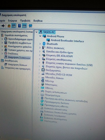This screenshot has height=140, width=105.
Task: Click the Forward arrow toolbar icon
Action: coord(3,26)
